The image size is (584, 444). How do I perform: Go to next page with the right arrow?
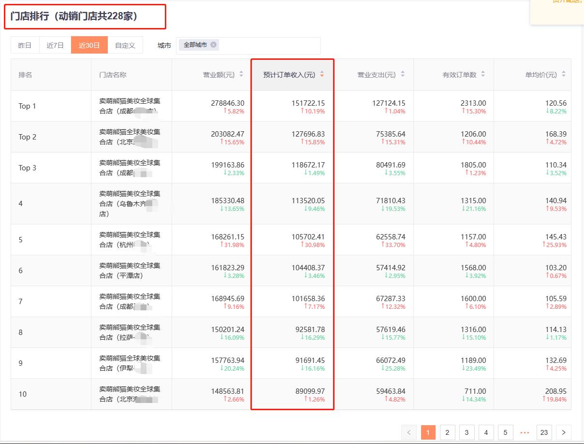[564, 432]
